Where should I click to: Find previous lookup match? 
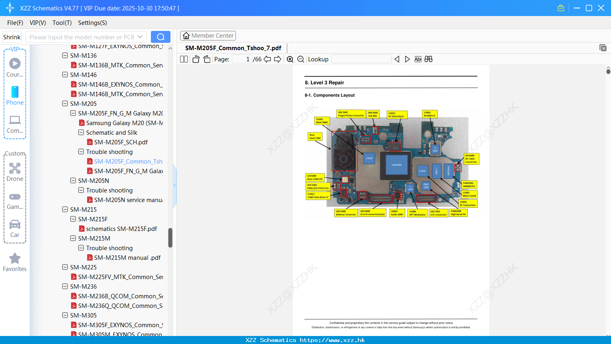click(x=397, y=59)
